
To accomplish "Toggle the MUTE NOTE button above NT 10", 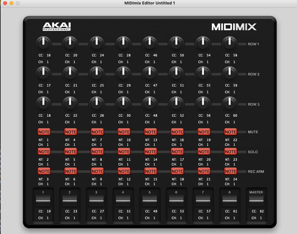I will point(124,132).
